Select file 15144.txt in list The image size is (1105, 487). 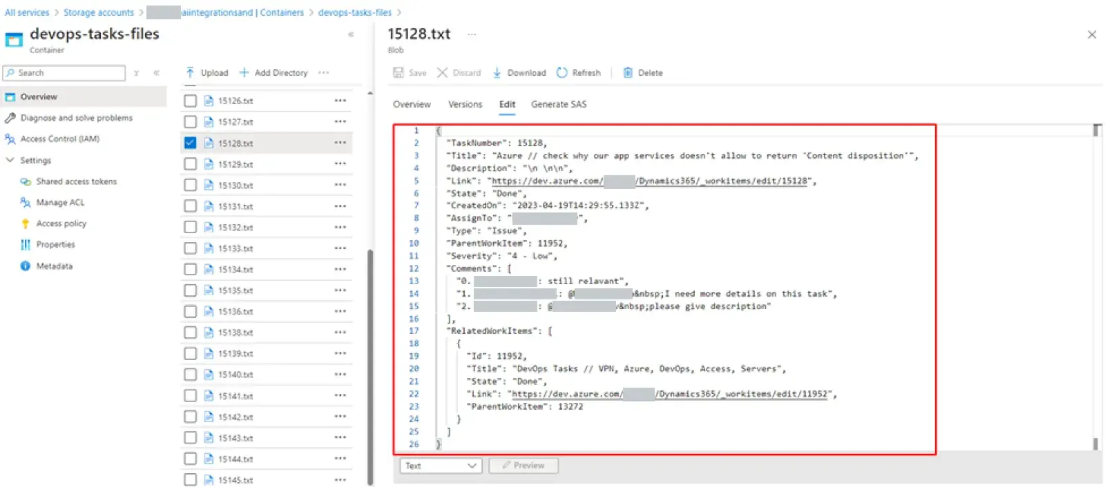click(x=236, y=459)
